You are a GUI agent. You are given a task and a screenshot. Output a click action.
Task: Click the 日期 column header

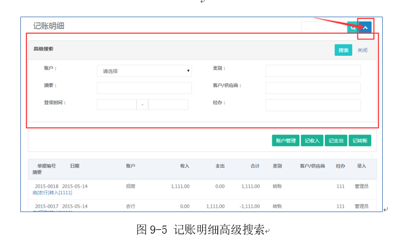(75, 166)
